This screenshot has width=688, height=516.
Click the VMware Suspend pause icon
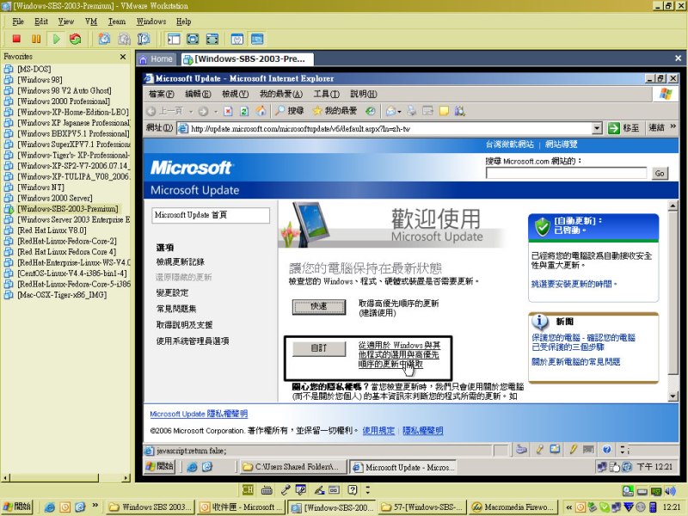36,39
